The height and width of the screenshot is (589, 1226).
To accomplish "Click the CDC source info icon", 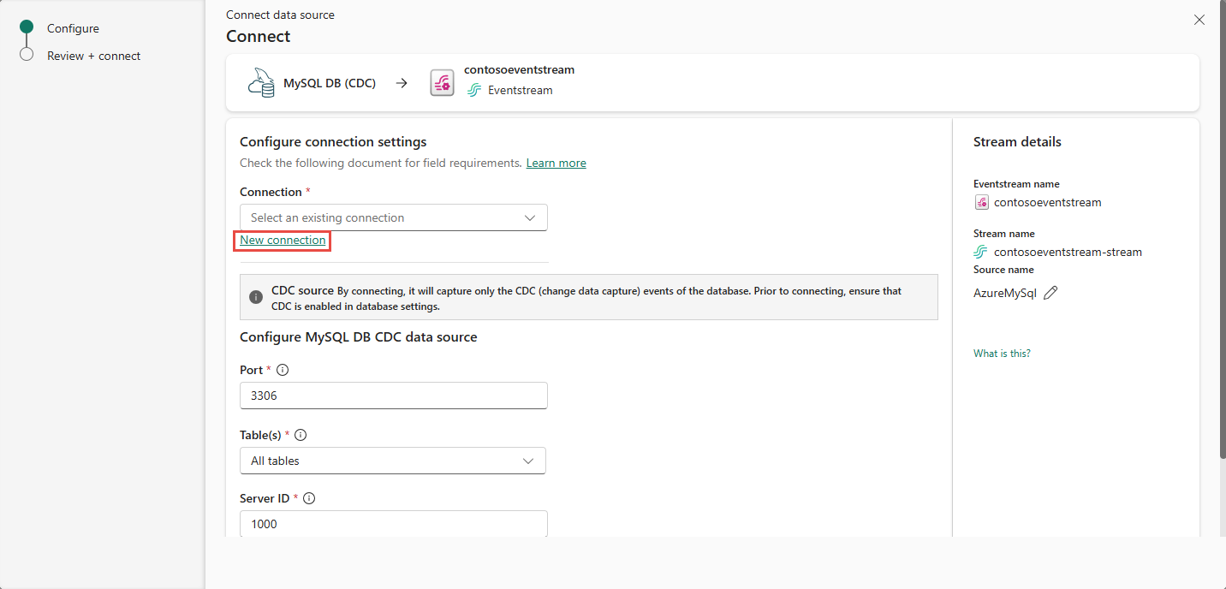I will [255, 297].
